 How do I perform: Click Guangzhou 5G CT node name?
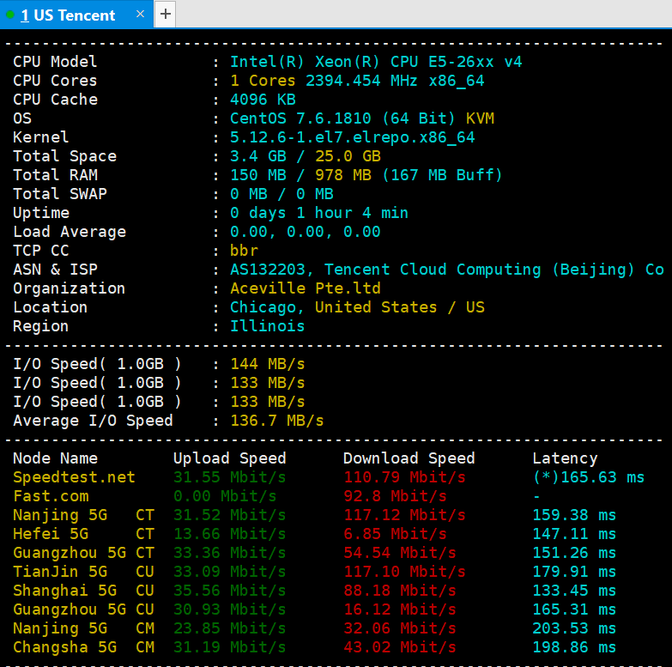(83, 553)
